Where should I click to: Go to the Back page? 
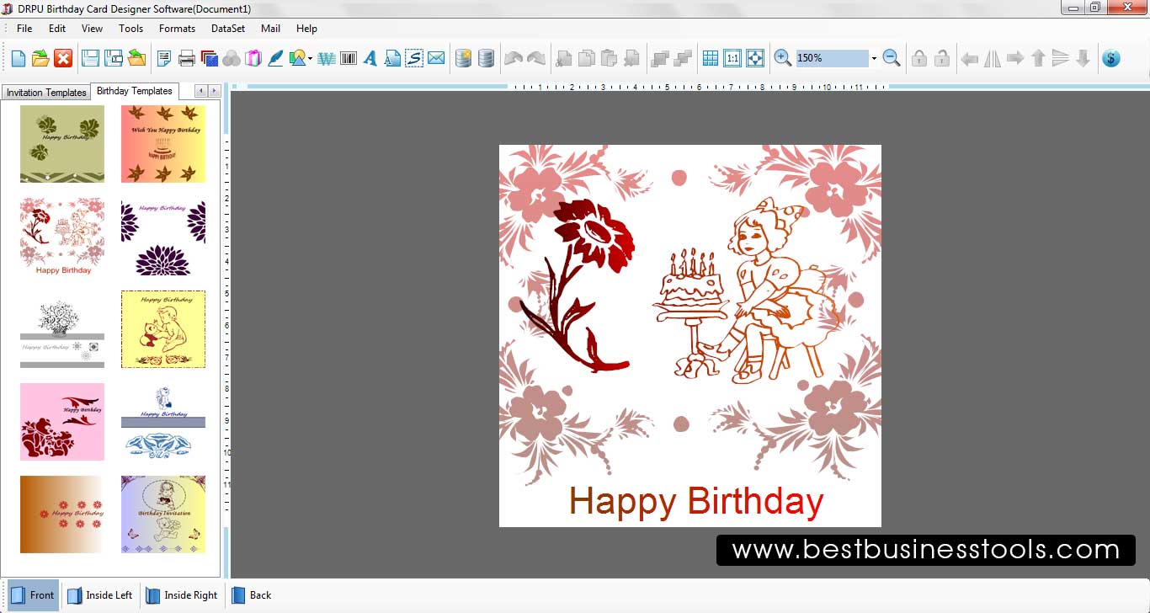[252, 595]
